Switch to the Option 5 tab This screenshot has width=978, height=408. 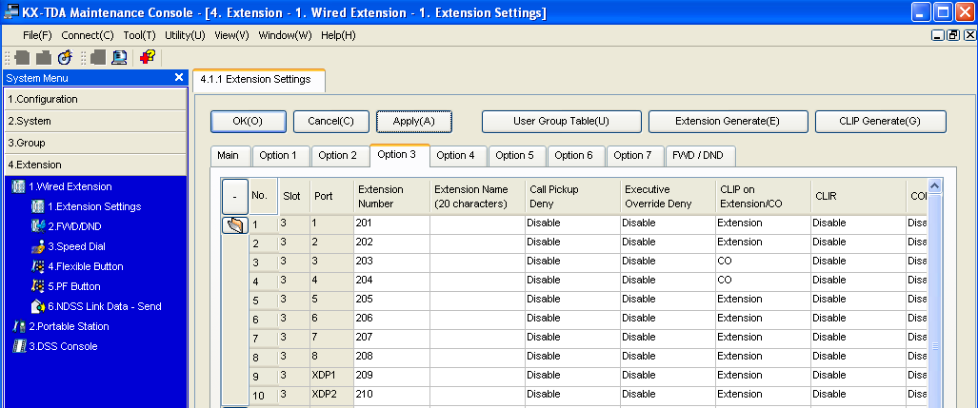[x=515, y=156]
